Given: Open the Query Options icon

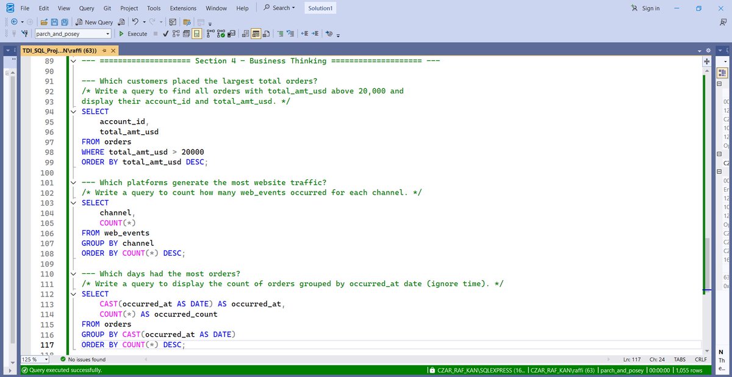Looking at the screenshot, I should click(187, 34).
